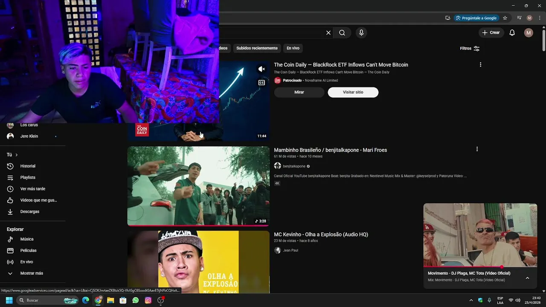Open the YouTube account avatar menu
Screen dimensions: 546x307
click(529, 33)
